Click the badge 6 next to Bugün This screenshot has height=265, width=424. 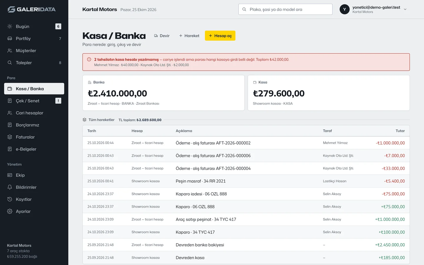(x=58, y=26)
